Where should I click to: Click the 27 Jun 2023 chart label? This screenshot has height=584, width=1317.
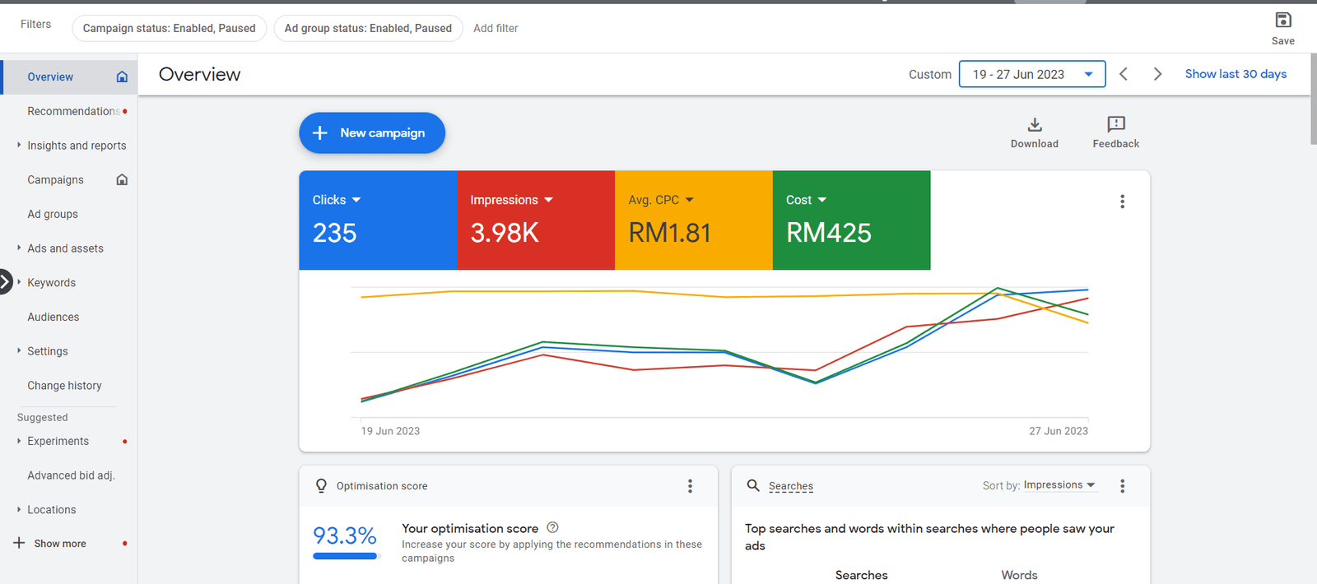point(1059,431)
